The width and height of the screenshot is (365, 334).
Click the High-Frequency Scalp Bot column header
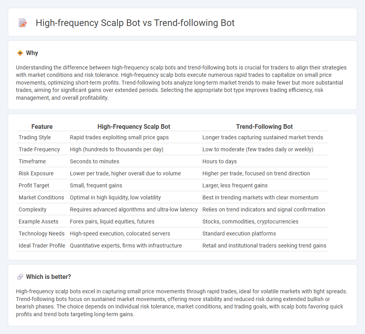pyautogui.click(x=134, y=126)
